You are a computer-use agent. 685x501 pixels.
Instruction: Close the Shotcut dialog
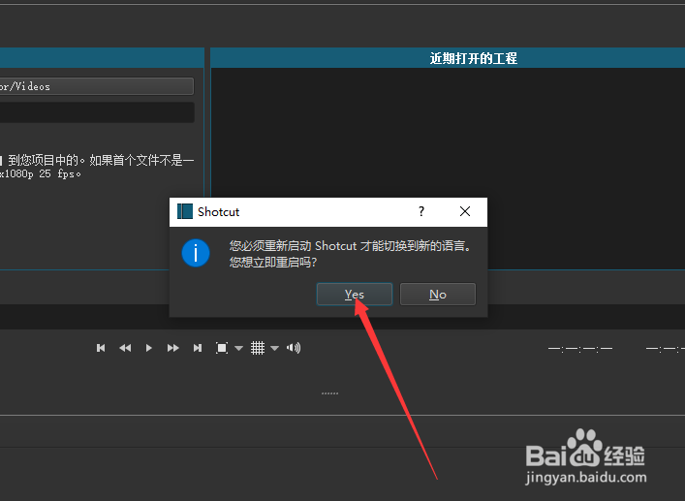point(465,212)
